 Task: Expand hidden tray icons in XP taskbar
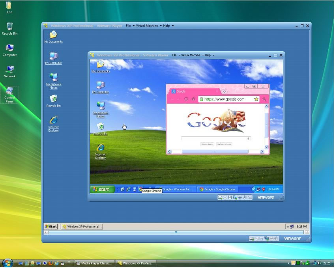pos(254,190)
